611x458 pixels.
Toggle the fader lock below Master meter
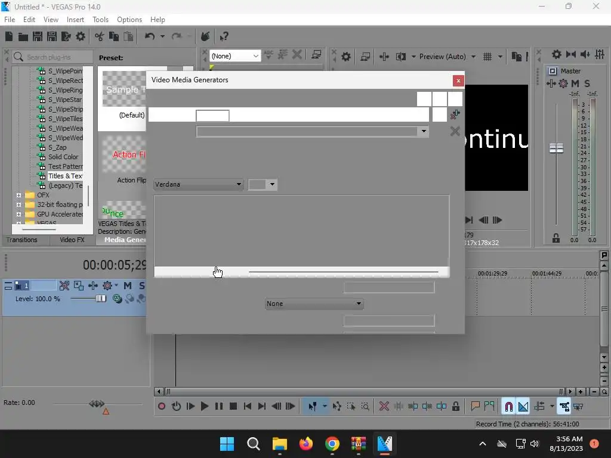point(556,238)
